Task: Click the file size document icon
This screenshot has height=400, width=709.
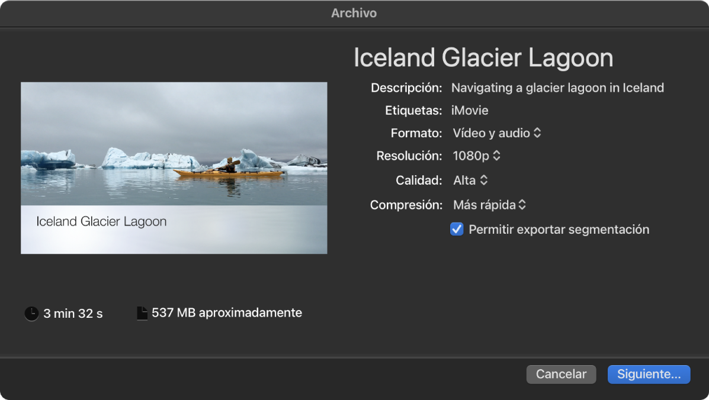Action: pyautogui.click(x=142, y=313)
